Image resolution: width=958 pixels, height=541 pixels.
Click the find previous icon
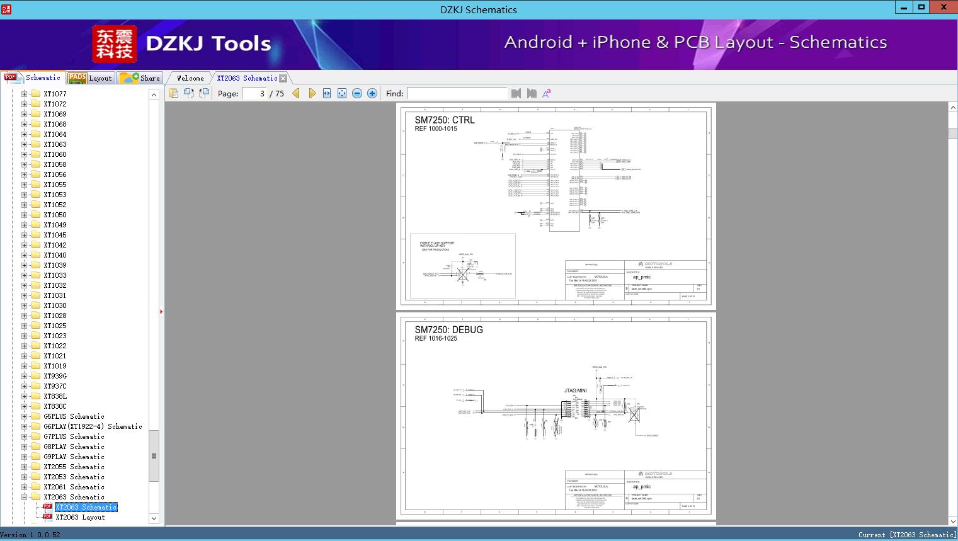tap(516, 93)
